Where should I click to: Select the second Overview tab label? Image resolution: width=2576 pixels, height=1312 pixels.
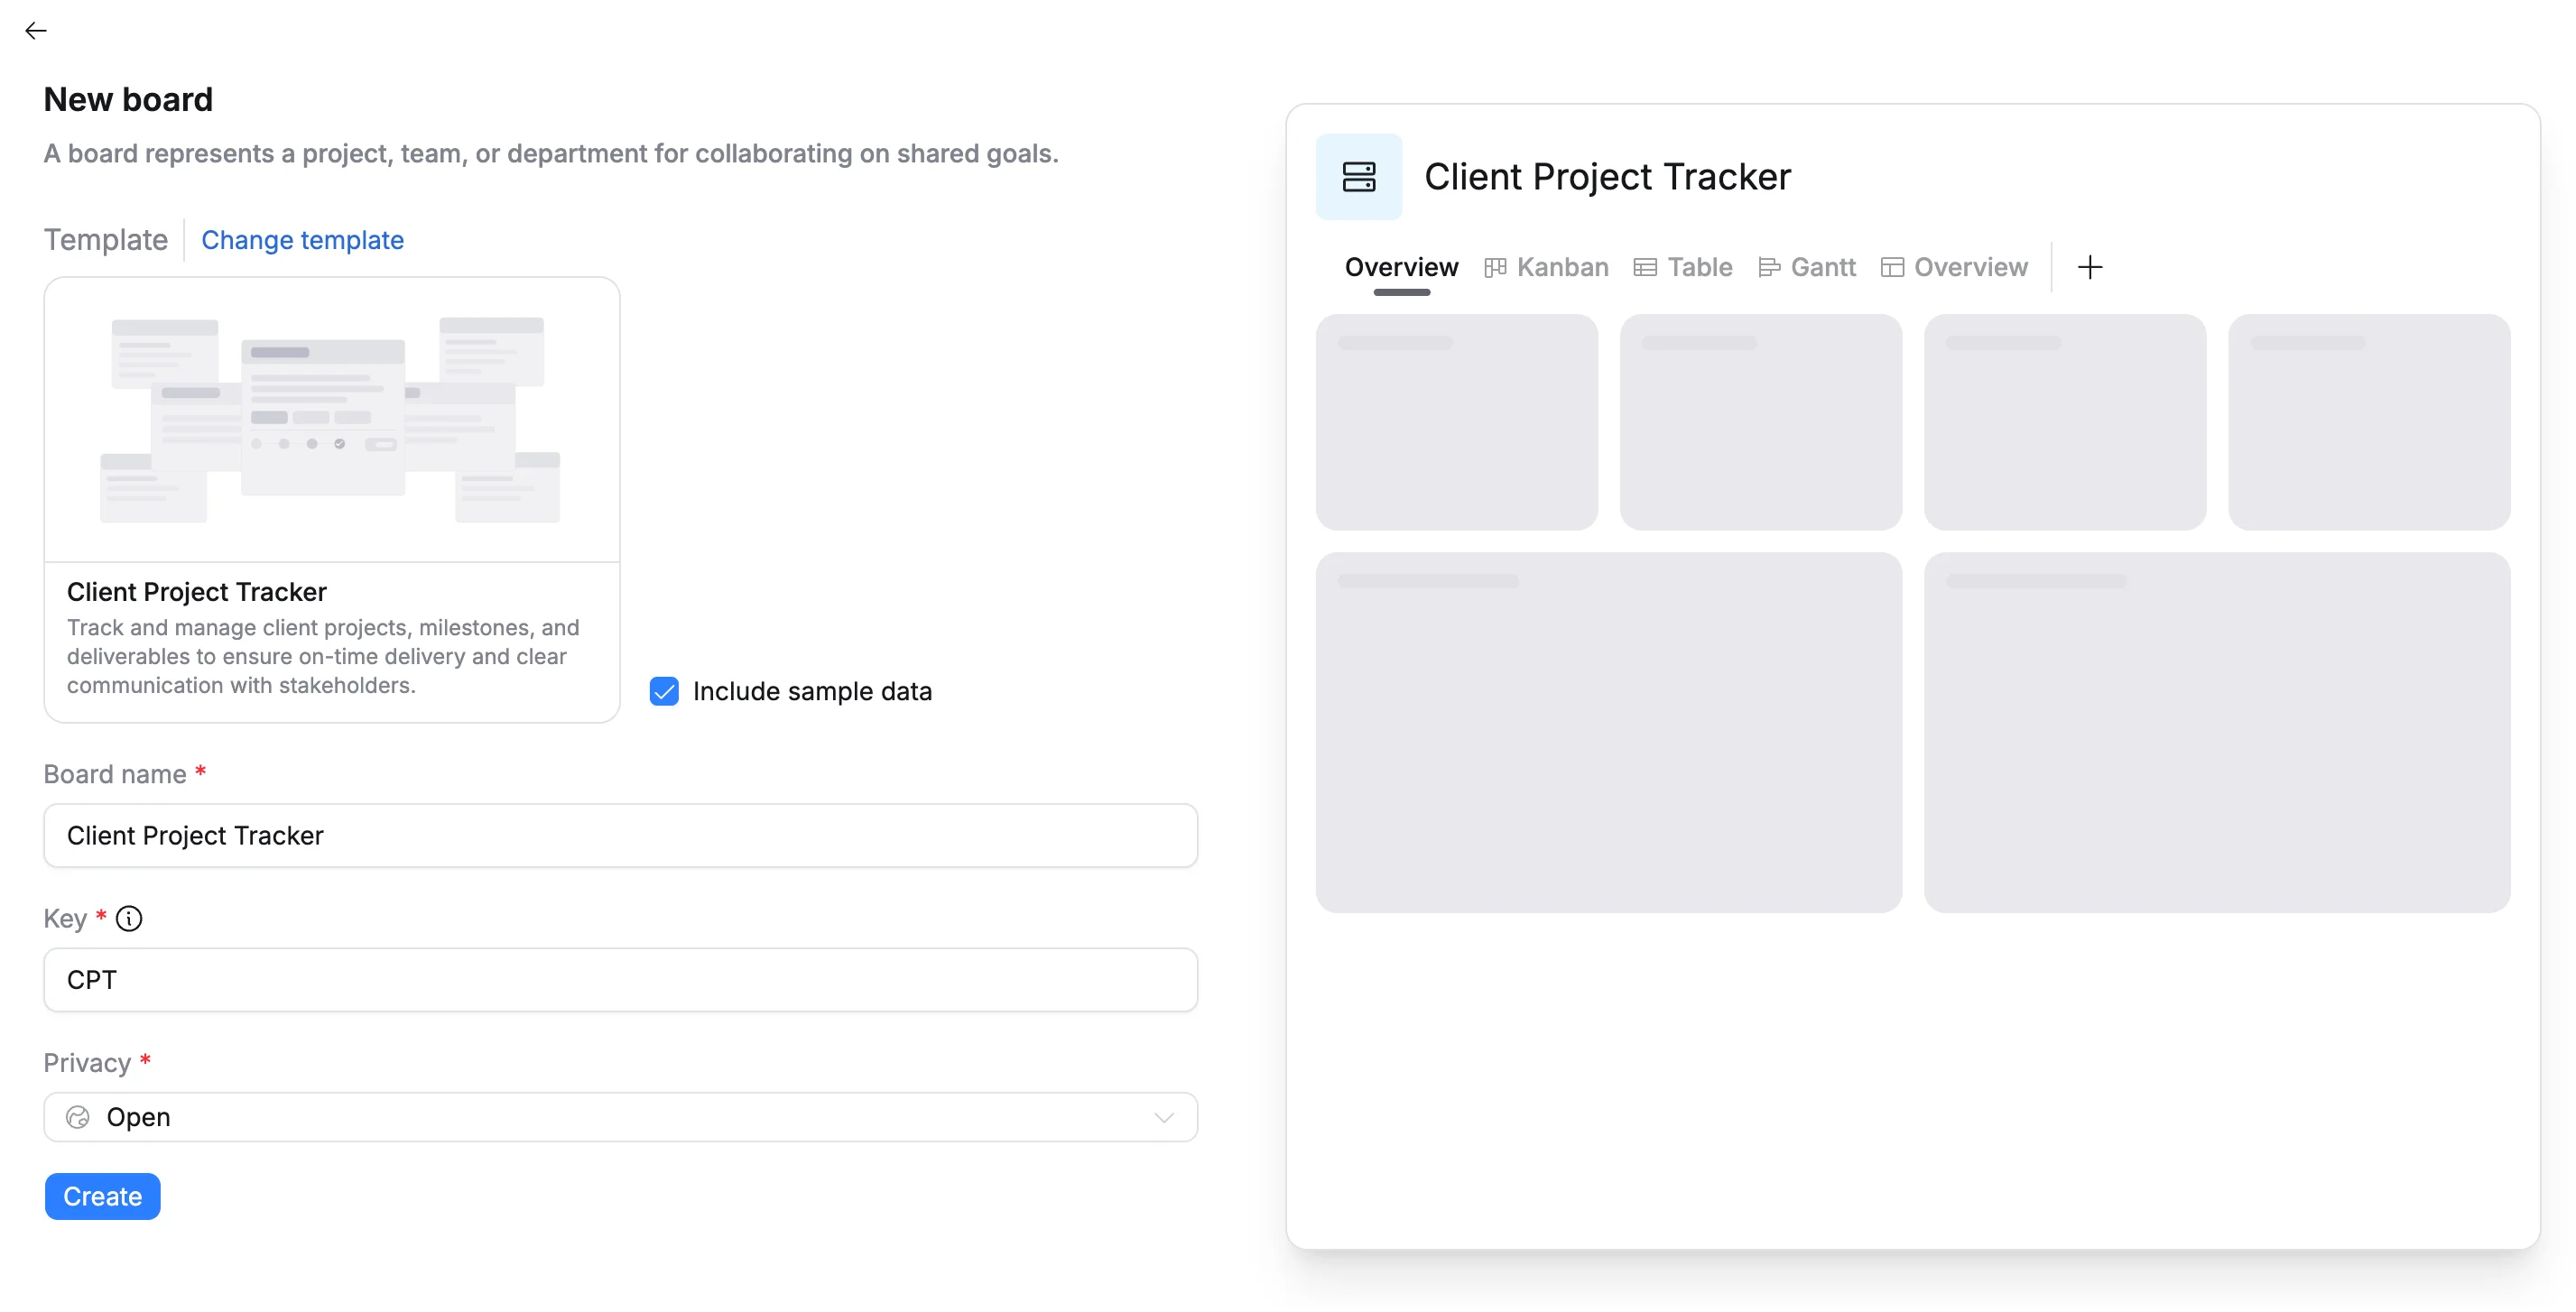click(x=1970, y=268)
